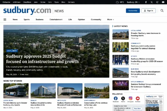Open X icon in top bar
Image resolution: width=167 pixels, height=111 pixels.
[152, 2]
